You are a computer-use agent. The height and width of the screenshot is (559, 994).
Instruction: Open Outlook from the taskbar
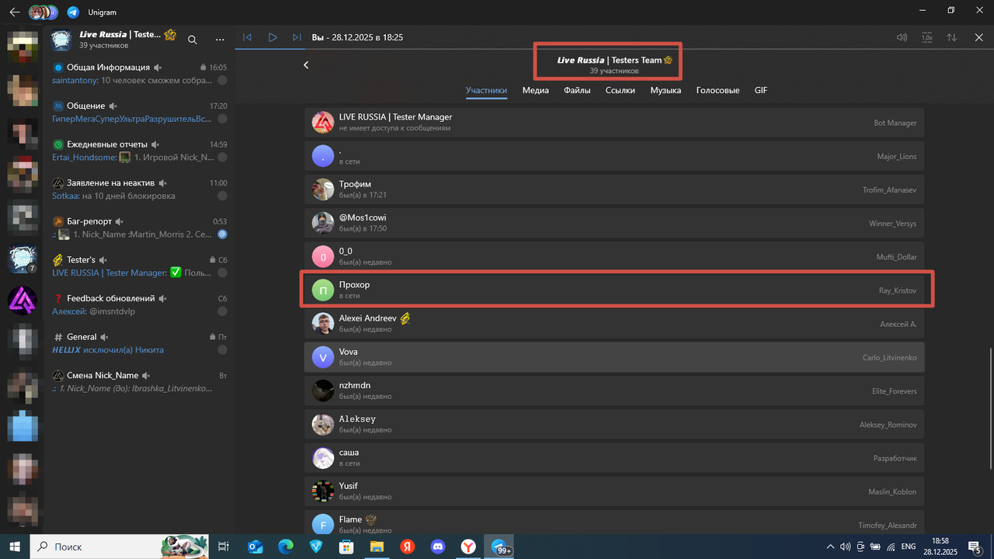255,547
